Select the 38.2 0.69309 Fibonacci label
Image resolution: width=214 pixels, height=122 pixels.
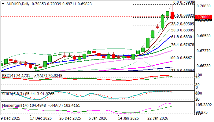click(x=183, y=24)
